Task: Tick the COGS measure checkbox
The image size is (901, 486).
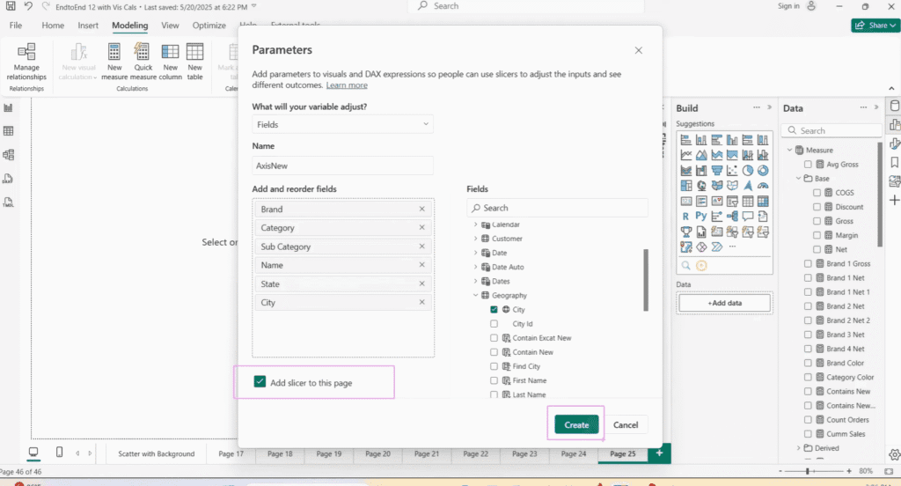Action: tap(817, 193)
